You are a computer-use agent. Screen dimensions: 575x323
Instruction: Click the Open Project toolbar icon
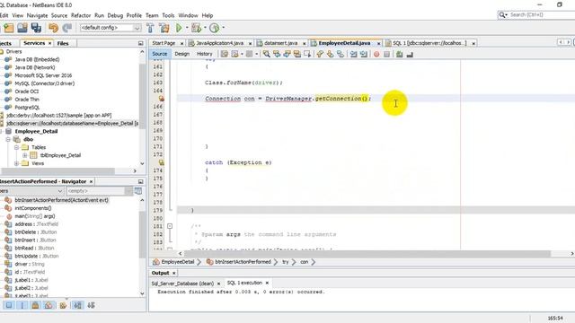click(x=22, y=28)
